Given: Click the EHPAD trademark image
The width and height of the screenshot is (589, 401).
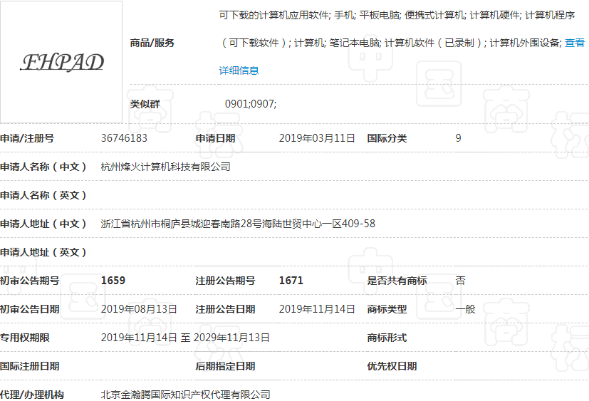Looking at the screenshot, I should point(61,62).
